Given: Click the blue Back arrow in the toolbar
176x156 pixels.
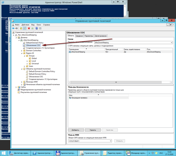Looking at the screenshot, I should click(x=13, y=28).
